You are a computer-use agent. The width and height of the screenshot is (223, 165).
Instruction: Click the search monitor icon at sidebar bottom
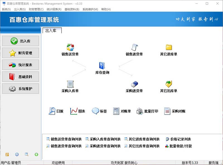pyautogui.click(x=26, y=154)
